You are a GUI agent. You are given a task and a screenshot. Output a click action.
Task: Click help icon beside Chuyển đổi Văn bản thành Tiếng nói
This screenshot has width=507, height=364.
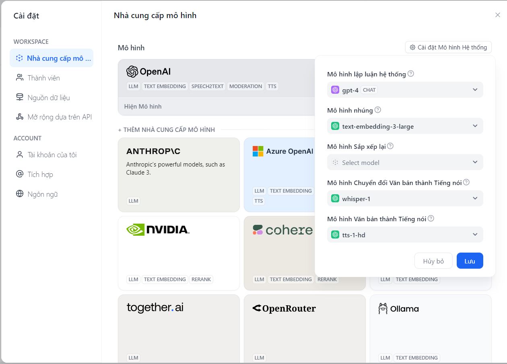[466, 182]
